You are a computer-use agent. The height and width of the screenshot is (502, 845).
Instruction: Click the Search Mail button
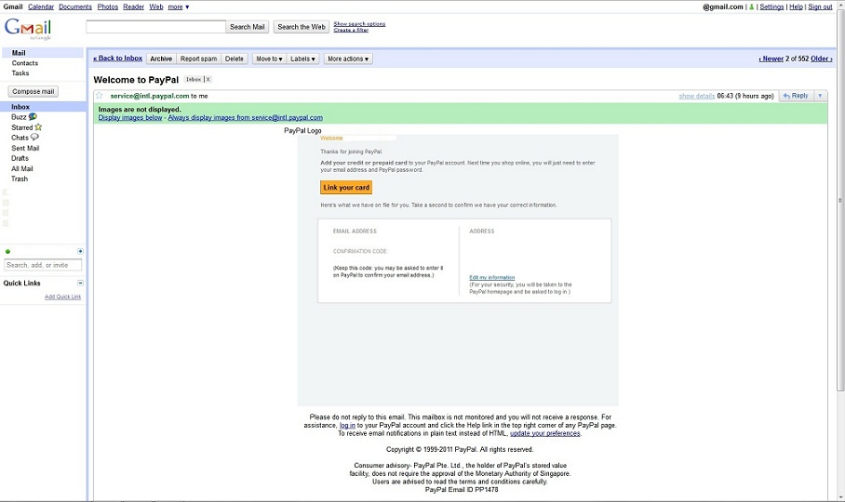(248, 27)
